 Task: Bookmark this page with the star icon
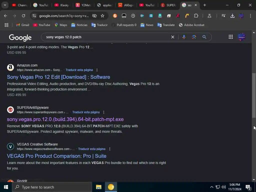(x=102, y=16)
